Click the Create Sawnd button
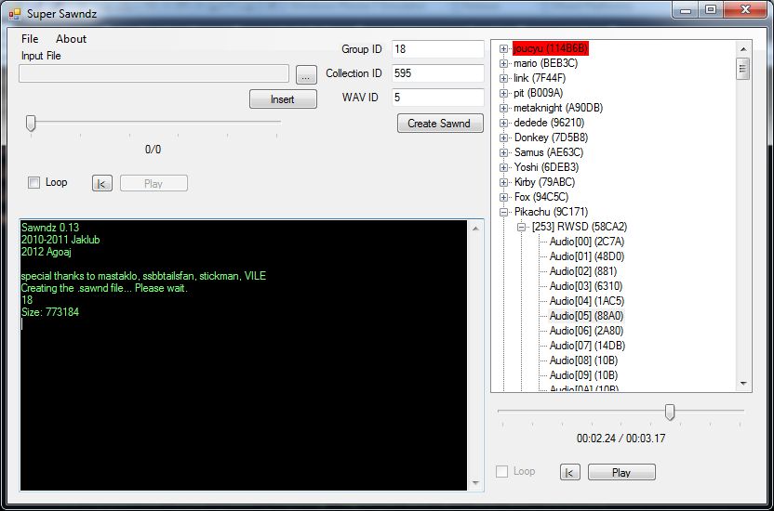This screenshot has height=511, width=774. tap(440, 124)
